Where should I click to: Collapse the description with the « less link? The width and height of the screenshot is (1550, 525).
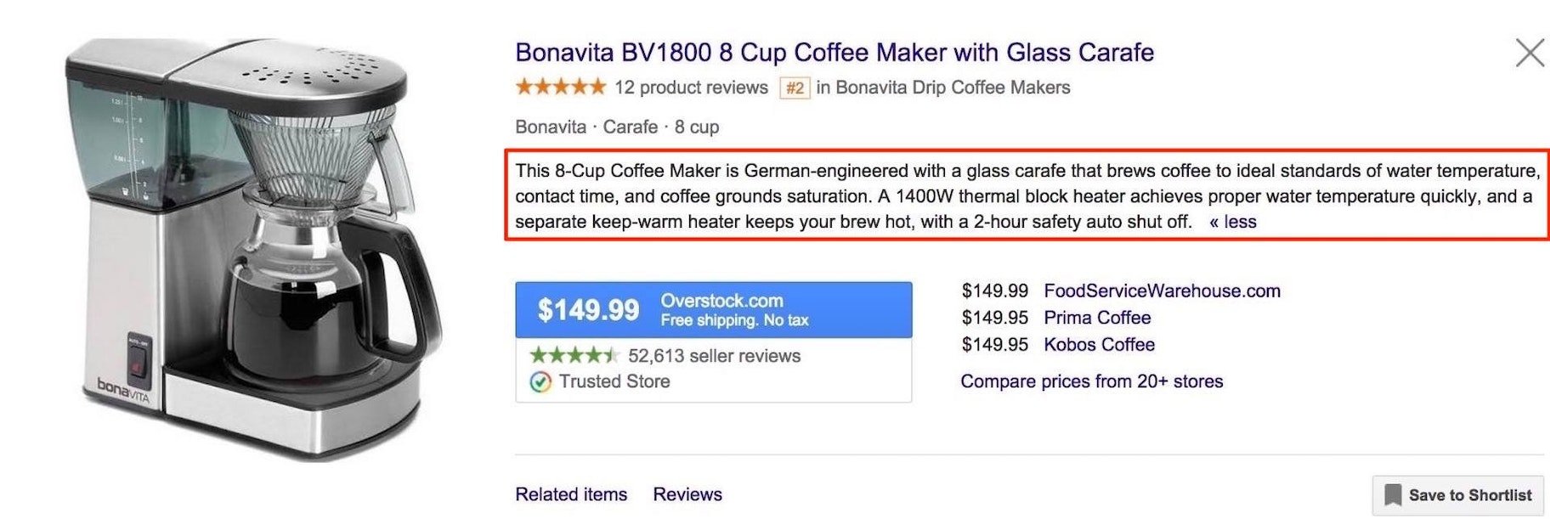1233,222
